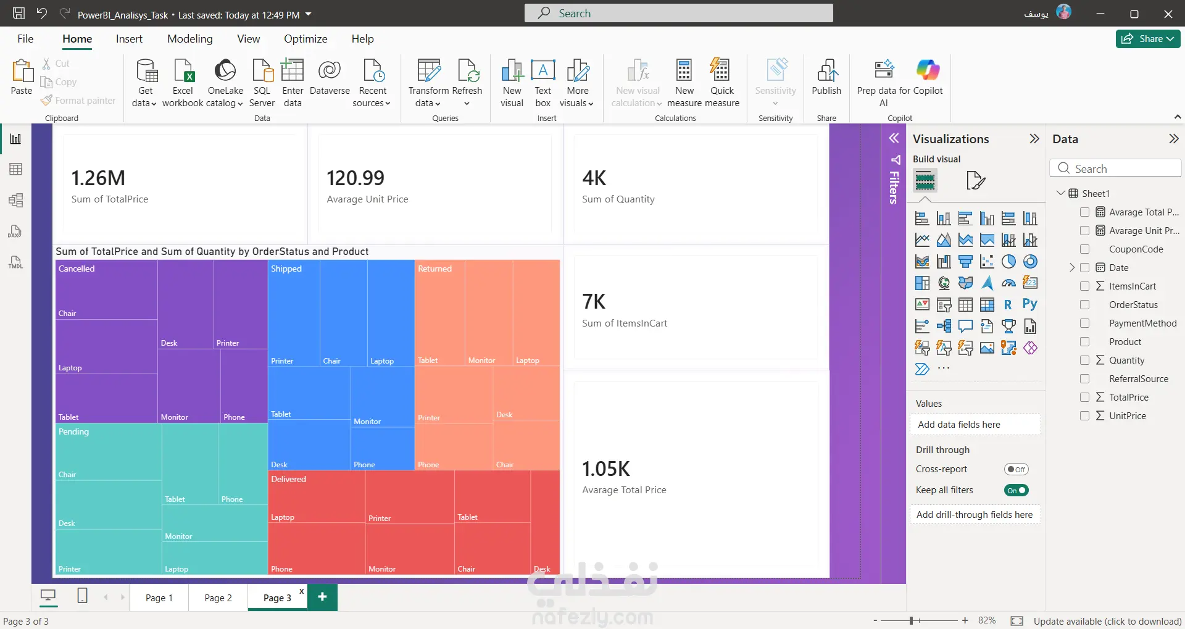
Task: Check the OrderStatus field checkbox
Action: coord(1084,305)
